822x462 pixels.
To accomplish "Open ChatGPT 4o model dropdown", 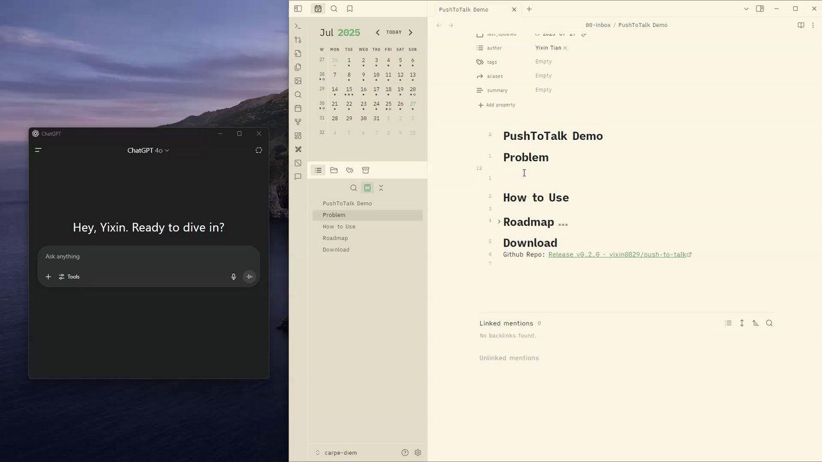I will pos(148,150).
